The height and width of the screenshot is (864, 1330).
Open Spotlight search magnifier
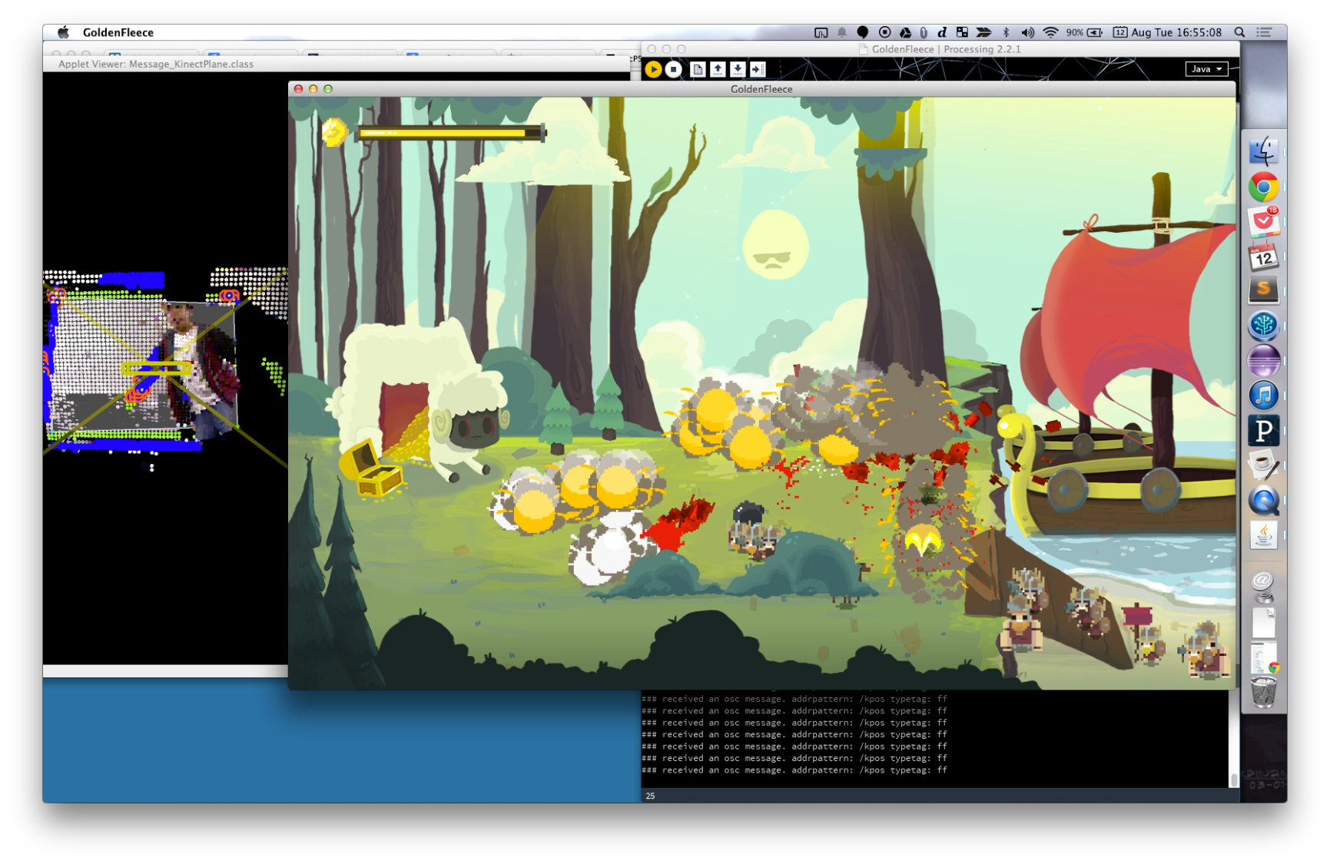coord(1239,32)
